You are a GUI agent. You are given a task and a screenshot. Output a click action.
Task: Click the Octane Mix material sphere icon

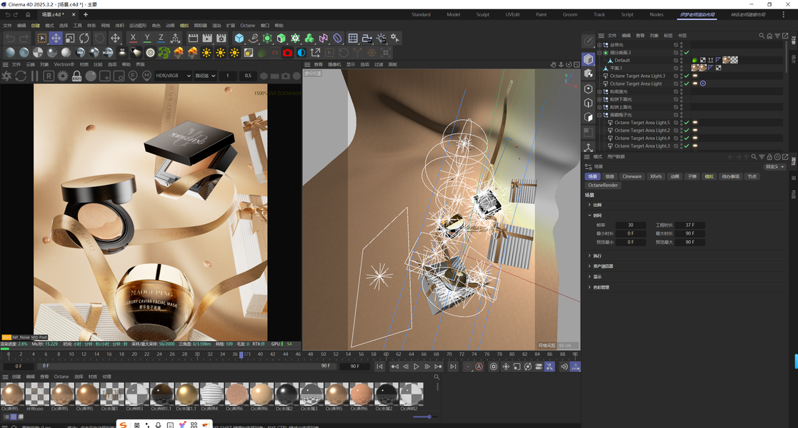coord(80,52)
